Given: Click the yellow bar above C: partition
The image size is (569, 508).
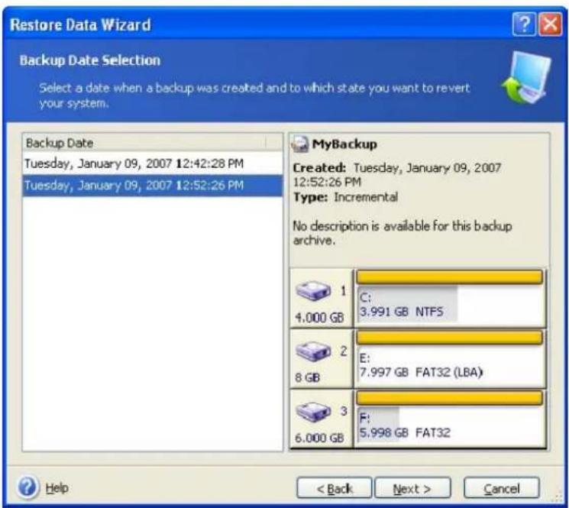Looking at the screenshot, I should [x=450, y=277].
